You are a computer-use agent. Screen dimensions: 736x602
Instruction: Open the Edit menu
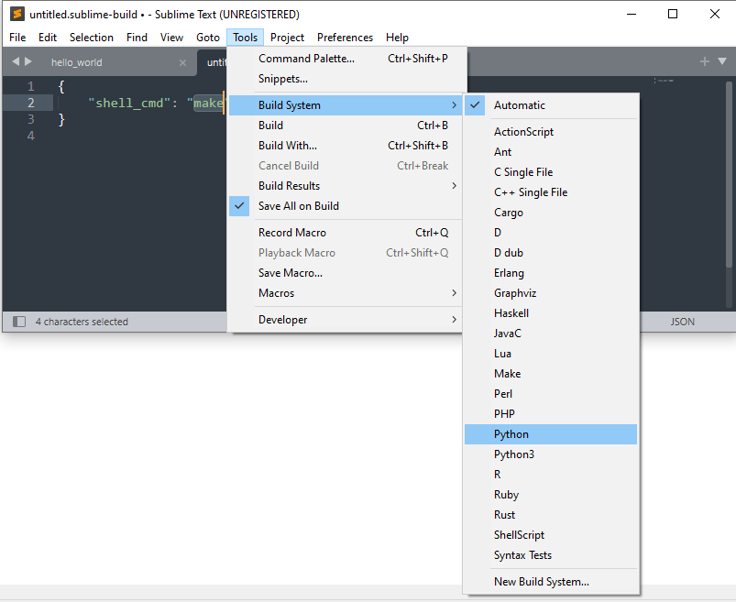[x=48, y=38]
